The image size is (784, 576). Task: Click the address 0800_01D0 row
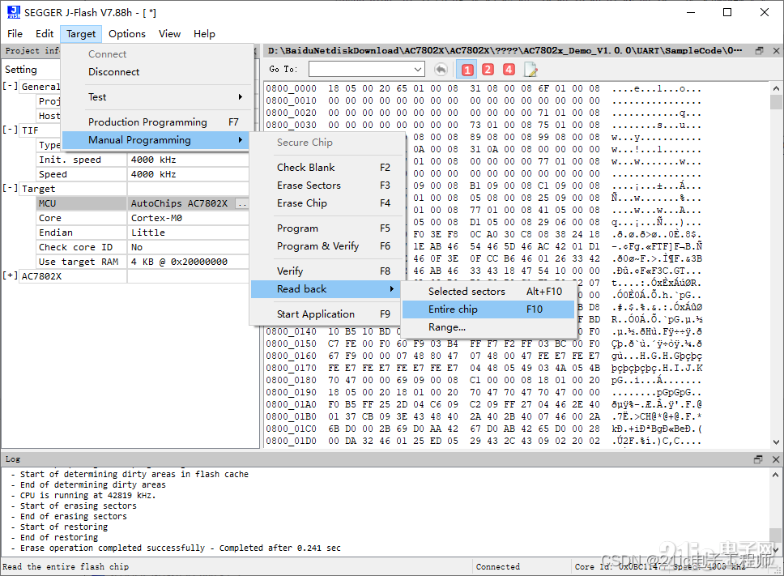[484, 441]
